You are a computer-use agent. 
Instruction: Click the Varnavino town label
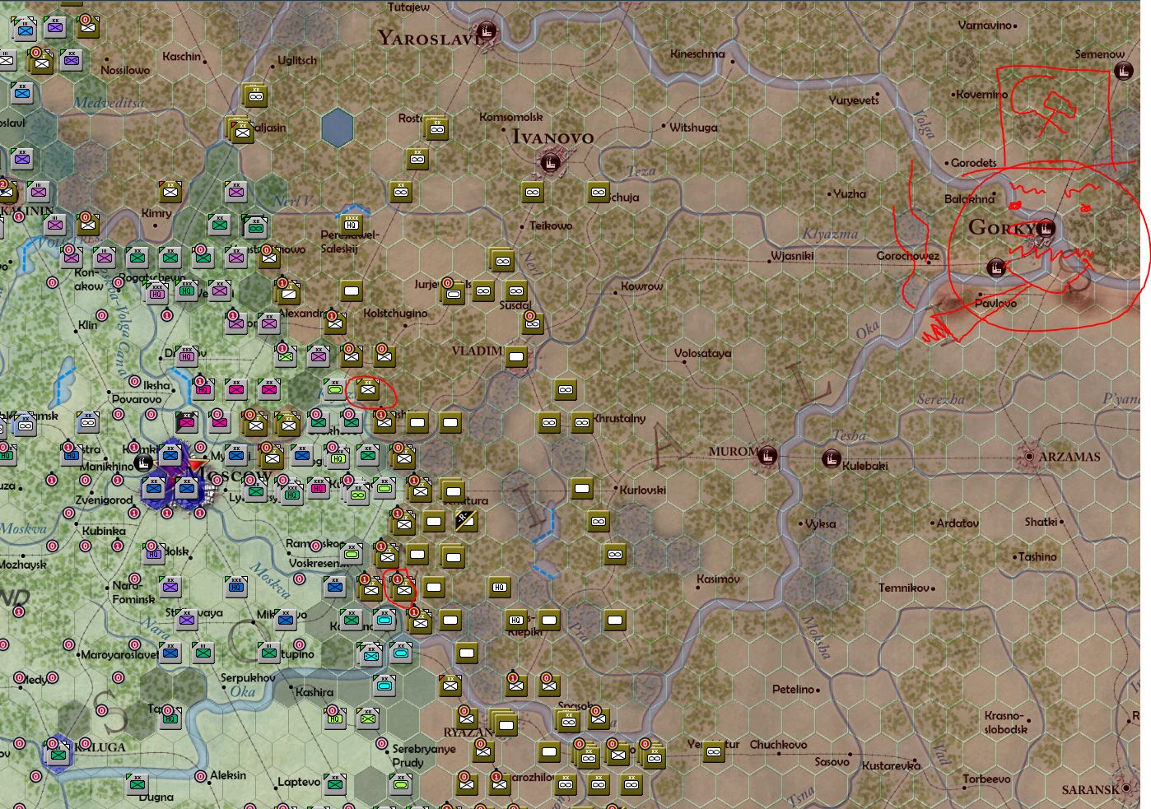point(985,25)
